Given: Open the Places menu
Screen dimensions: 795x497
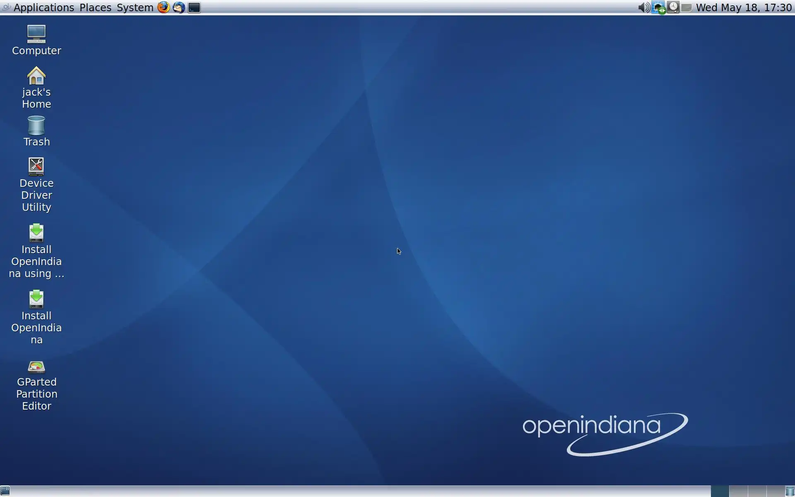Looking at the screenshot, I should (x=95, y=7).
